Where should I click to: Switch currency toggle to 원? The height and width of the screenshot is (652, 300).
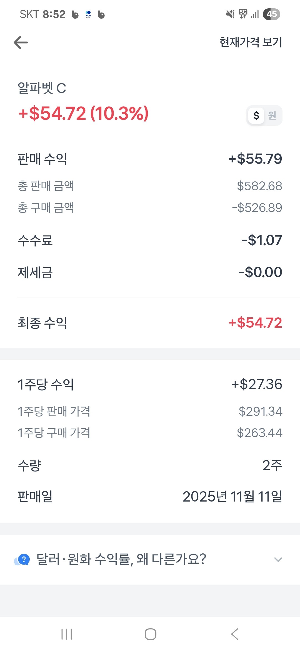click(272, 115)
